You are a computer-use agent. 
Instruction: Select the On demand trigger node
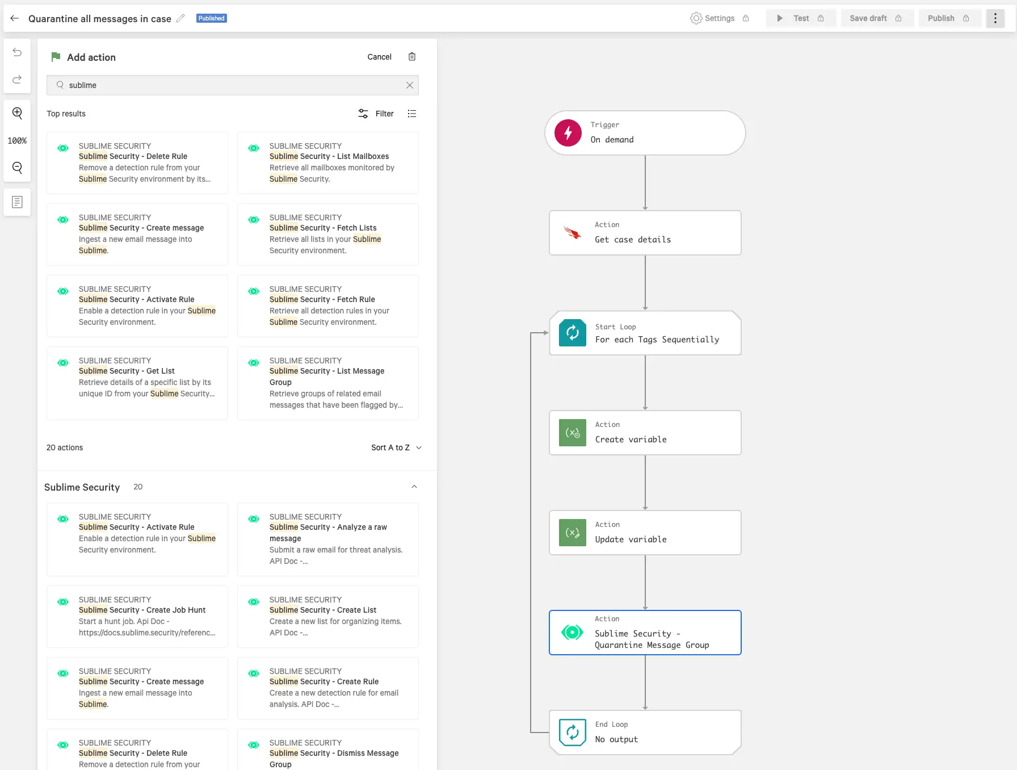[645, 133]
